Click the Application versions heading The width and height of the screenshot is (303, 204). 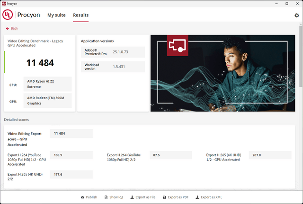click(97, 41)
